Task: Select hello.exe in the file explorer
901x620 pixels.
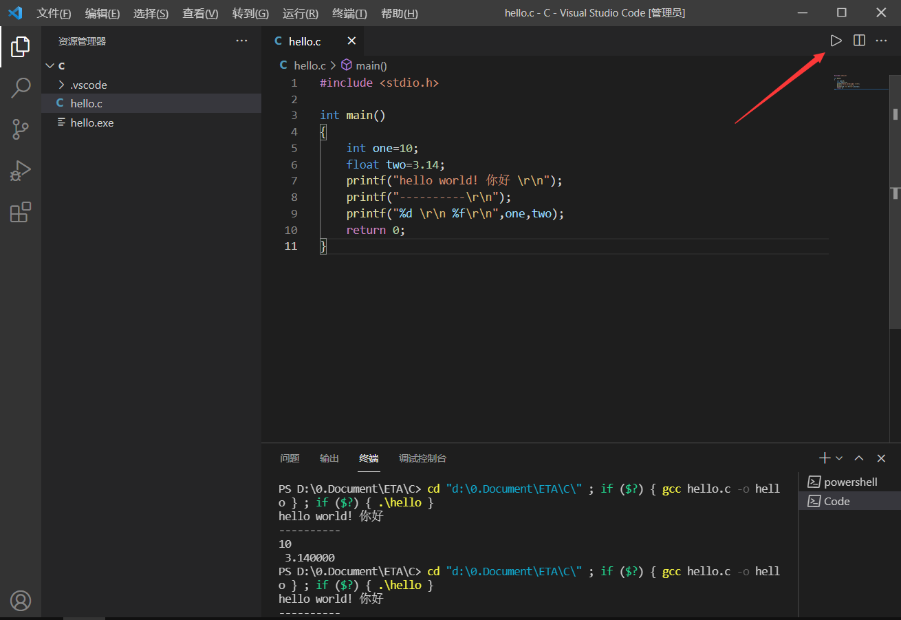Action: pyautogui.click(x=151, y=122)
